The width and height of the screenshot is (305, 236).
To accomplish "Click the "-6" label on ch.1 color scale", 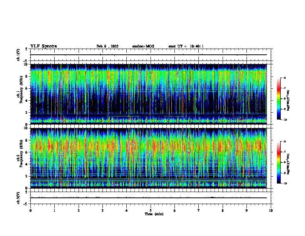I will click(x=284, y=78).
